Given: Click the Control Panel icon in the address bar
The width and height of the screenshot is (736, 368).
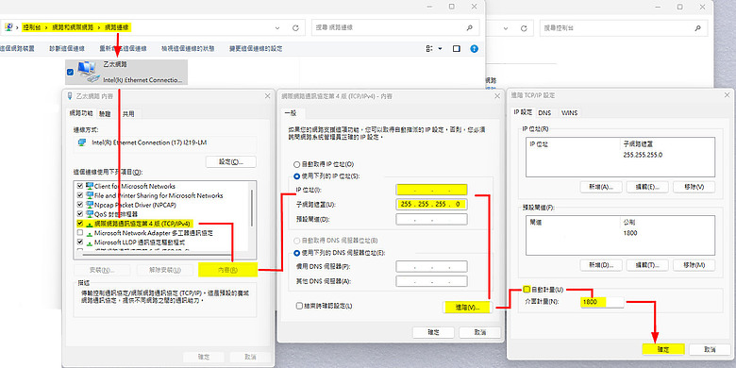Looking at the screenshot, I should point(8,27).
